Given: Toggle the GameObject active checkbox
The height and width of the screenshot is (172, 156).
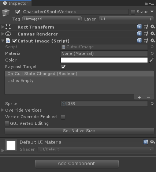Looking at the screenshot, I should point(18,12).
